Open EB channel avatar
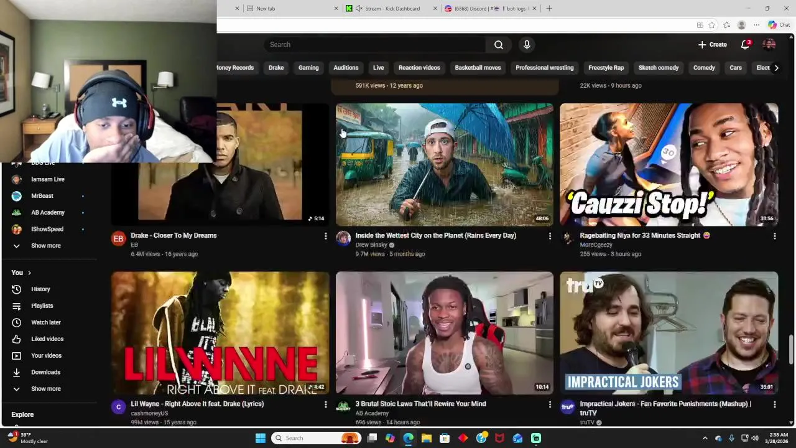The image size is (796, 448). coord(118,238)
